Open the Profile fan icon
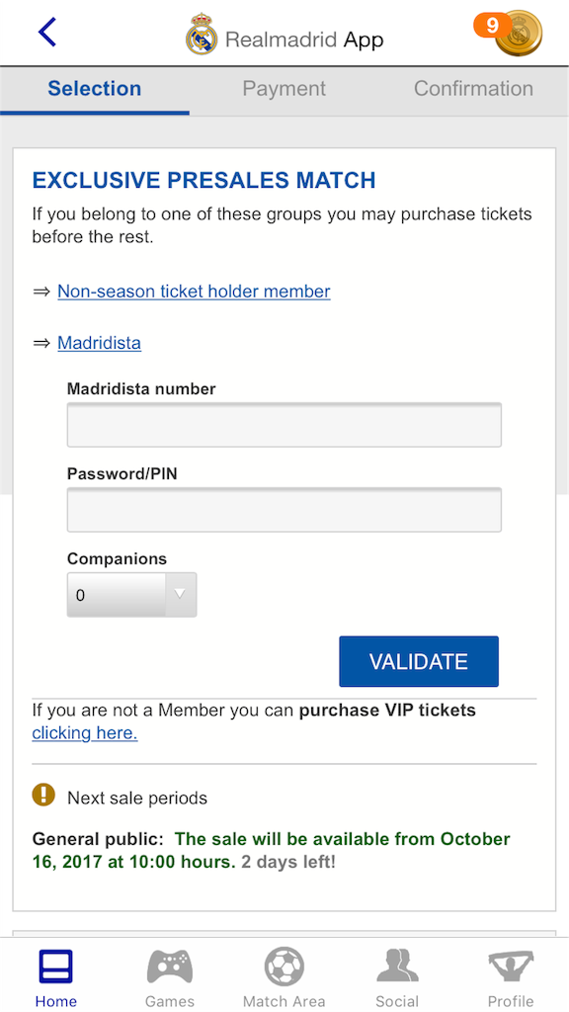The width and height of the screenshot is (569, 1012). (x=511, y=967)
